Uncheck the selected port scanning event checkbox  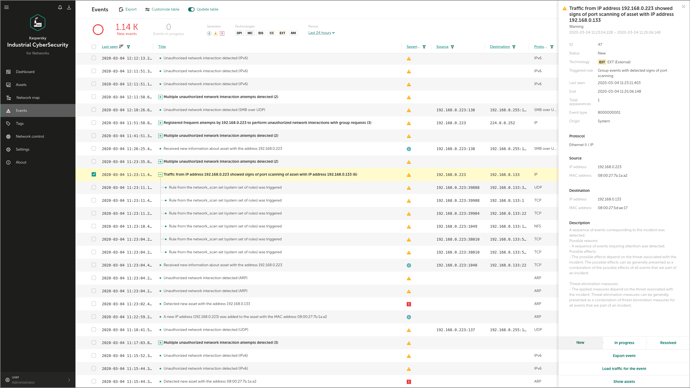[94, 174]
